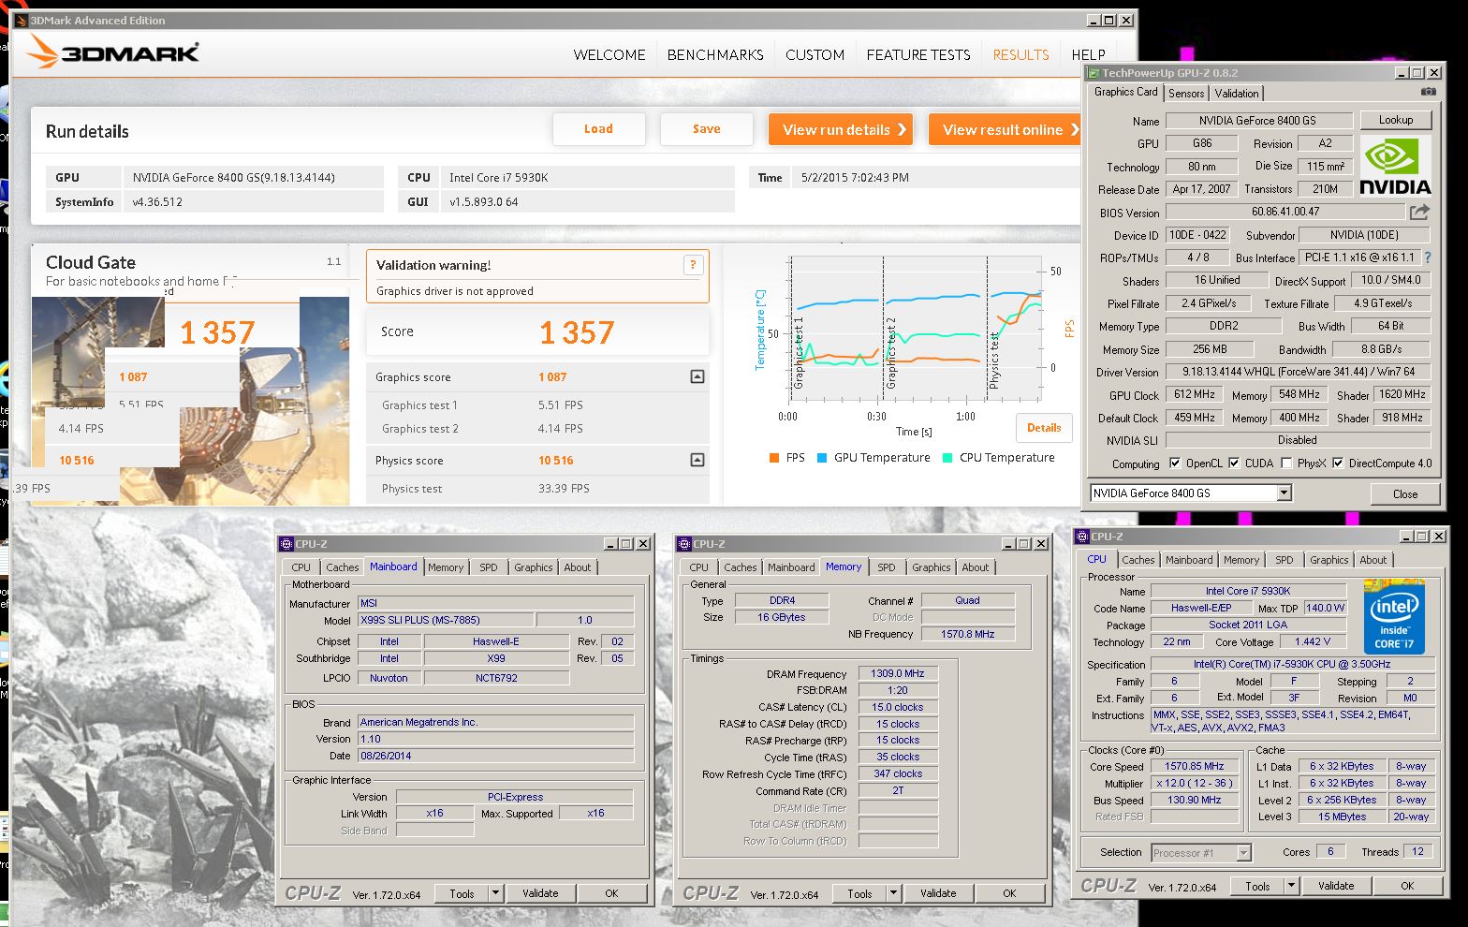The image size is (1468, 927).
Task: Open the BENCHMARKS tab in 3DMark
Action: click(715, 55)
